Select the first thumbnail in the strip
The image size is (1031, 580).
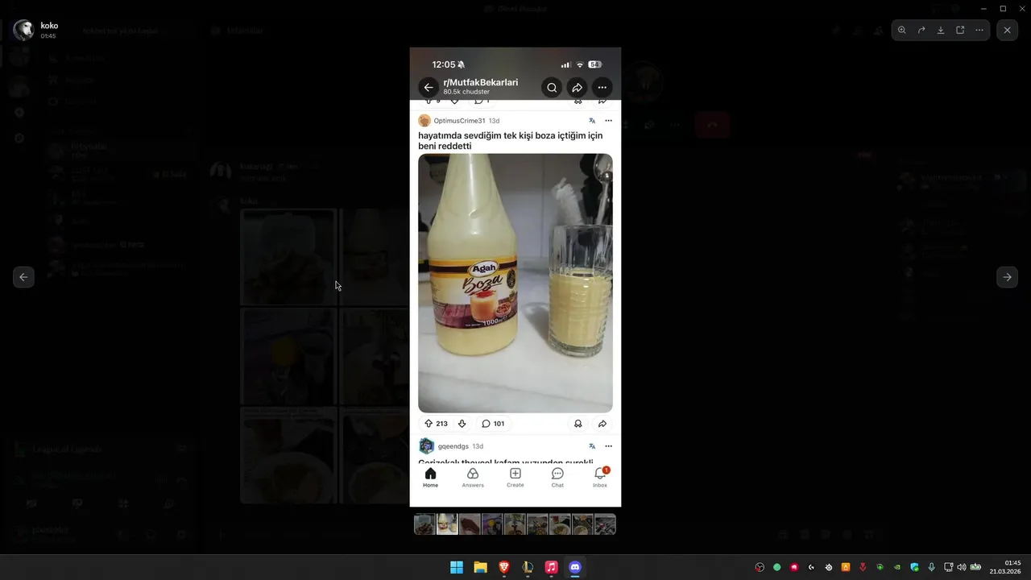coord(424,524)
